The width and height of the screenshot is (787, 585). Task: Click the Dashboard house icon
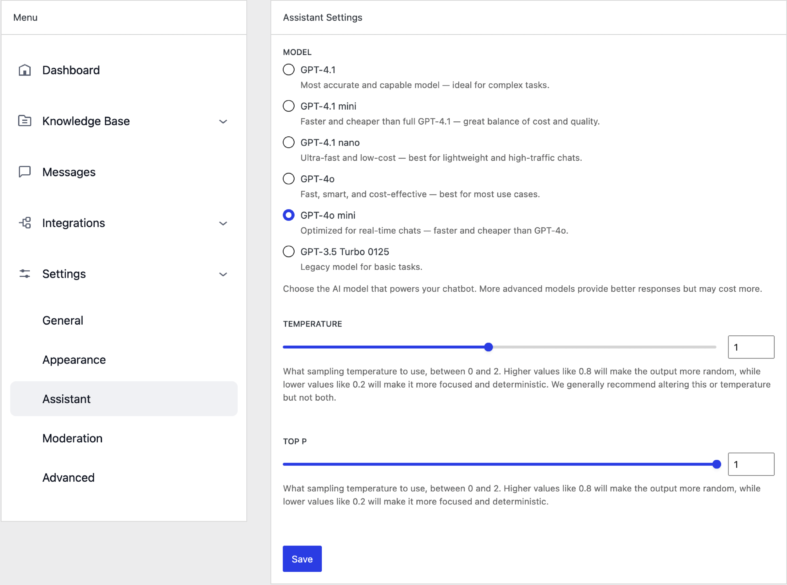(24, 70)
